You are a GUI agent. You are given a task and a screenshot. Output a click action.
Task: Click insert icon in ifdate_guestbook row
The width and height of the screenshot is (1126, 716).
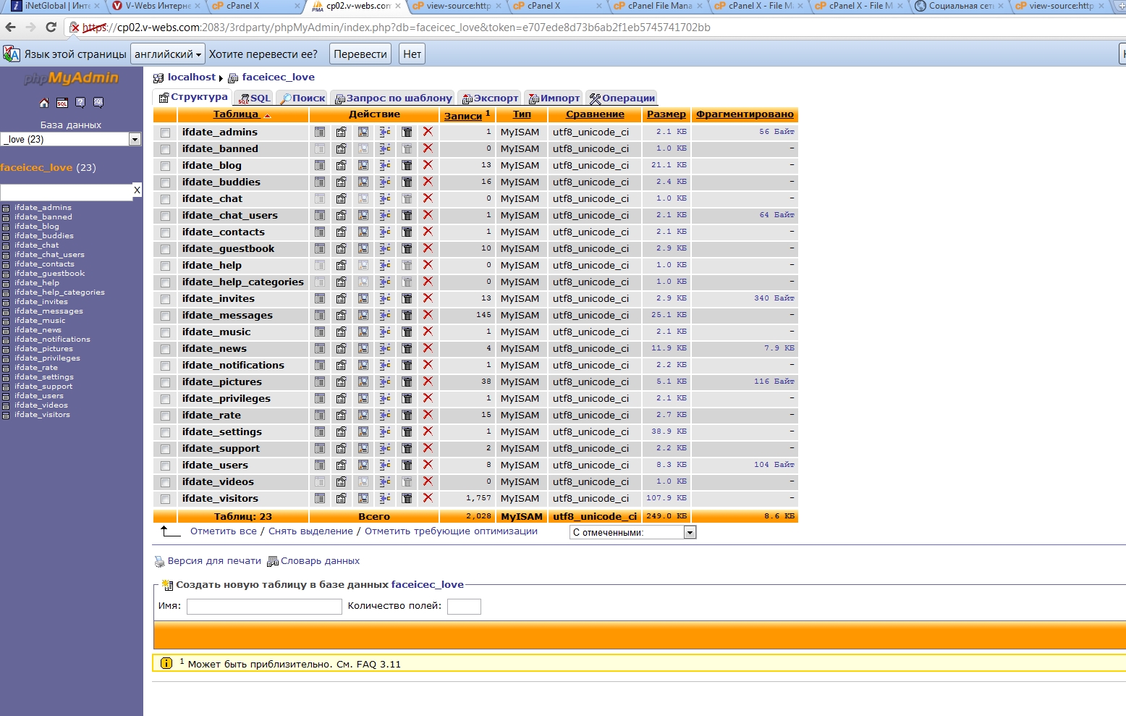(x=385, y=248)
